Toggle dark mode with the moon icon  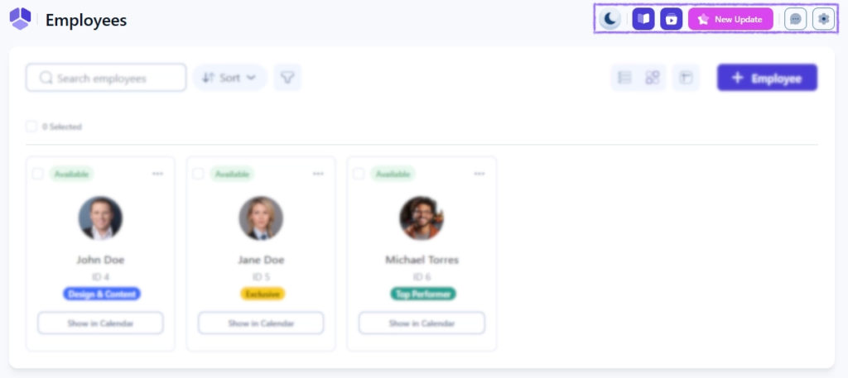point(610,19)
